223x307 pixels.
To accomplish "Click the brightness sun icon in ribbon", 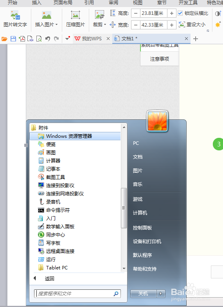I will point(218,24).
